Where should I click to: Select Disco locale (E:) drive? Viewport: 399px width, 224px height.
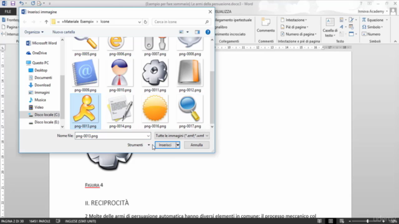coord(44,122)
